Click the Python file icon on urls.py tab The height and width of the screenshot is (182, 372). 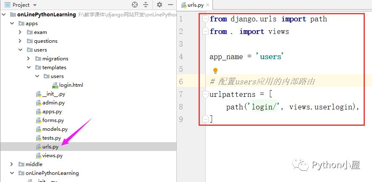click(184, 5)
